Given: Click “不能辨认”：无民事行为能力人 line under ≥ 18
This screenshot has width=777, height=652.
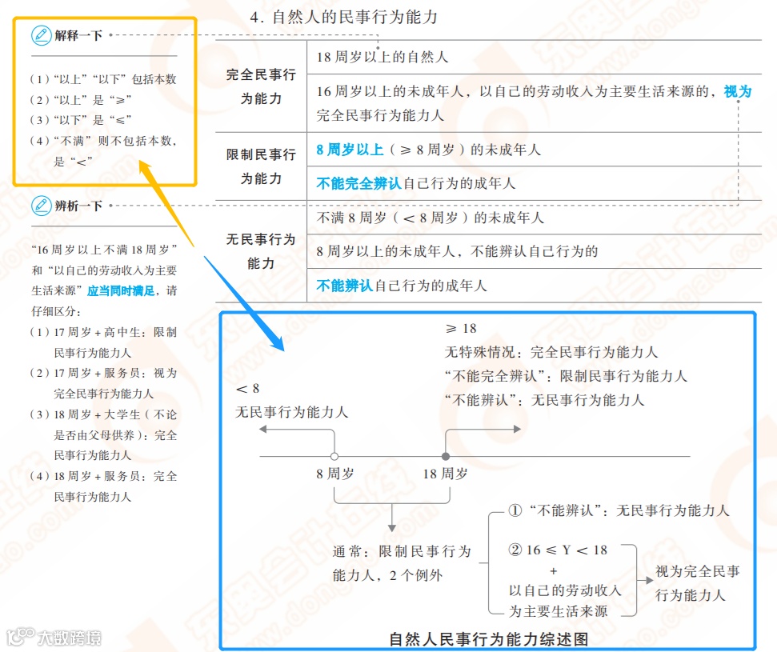Looking at the screenshot, I should pos(544,400).
